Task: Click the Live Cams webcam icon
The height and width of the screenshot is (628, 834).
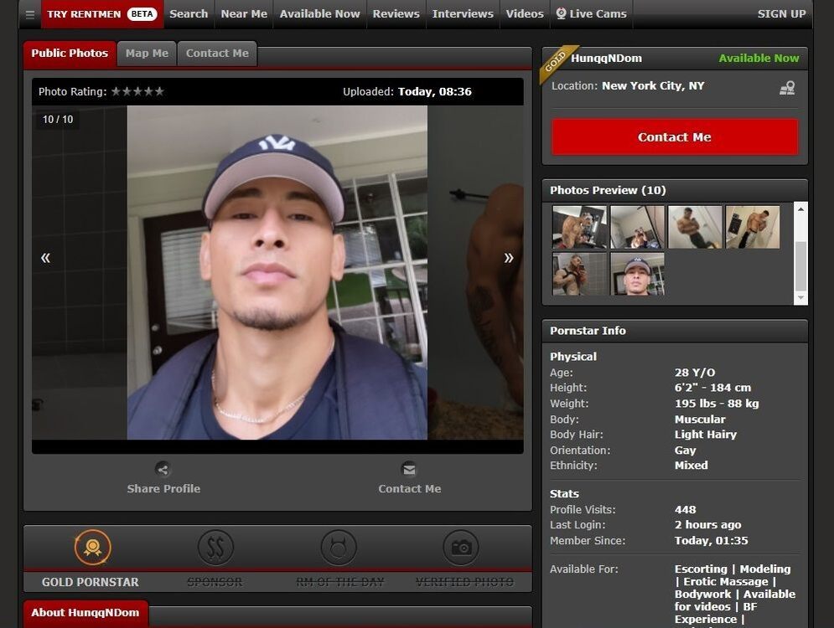Action: click(x=561, y=13)
